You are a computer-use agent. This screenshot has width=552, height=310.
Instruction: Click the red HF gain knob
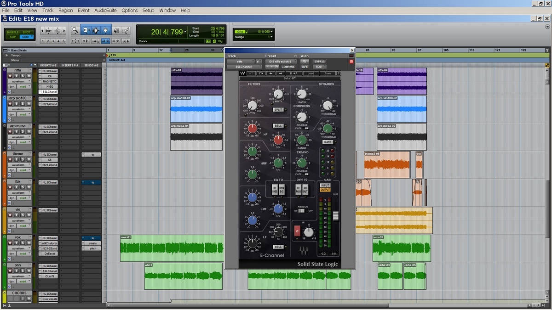tap(252, 128)
